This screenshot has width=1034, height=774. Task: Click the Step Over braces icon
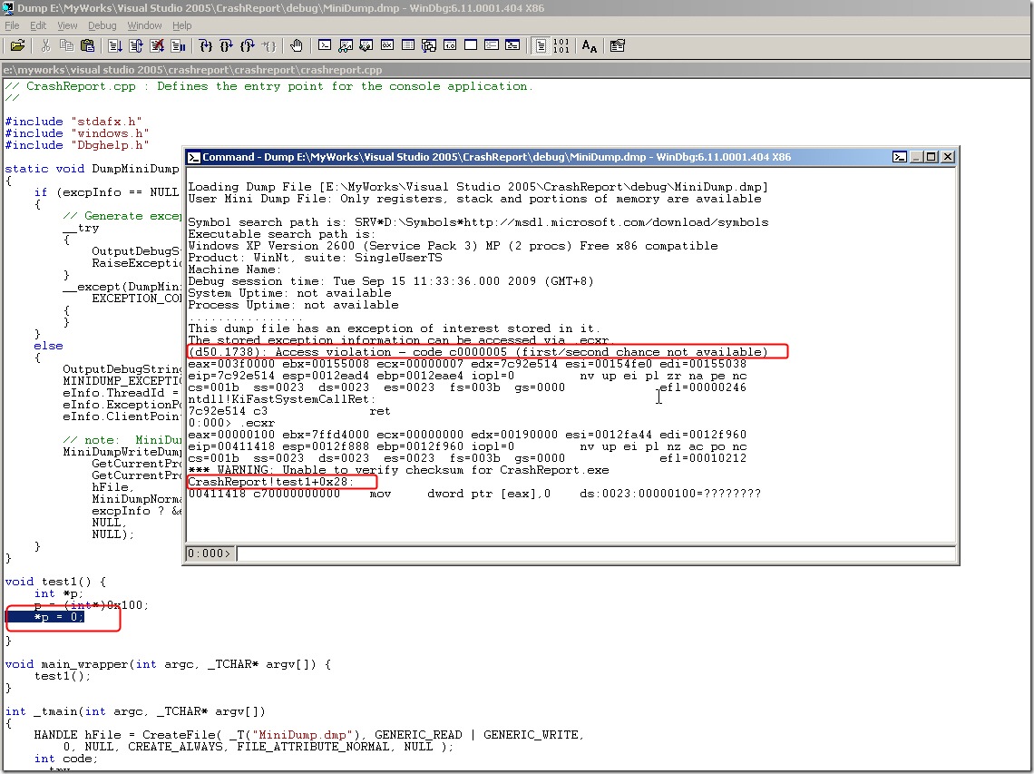tap(226, 45)
